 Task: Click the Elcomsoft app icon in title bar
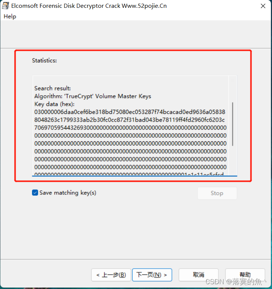pyautogui.click(x=5, y=6)
